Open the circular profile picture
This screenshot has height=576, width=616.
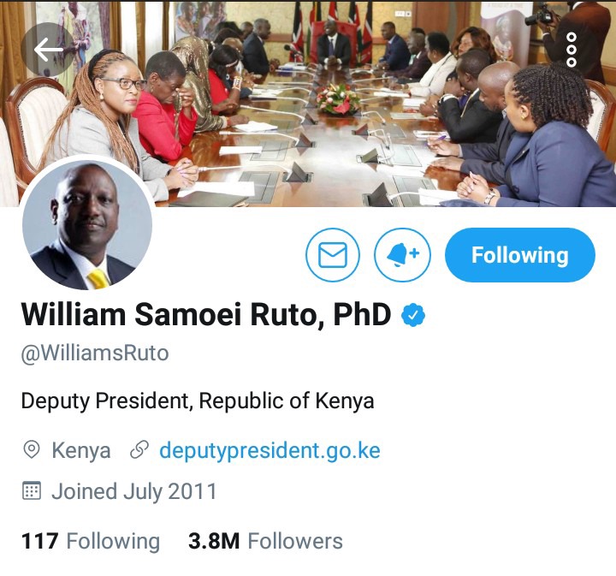click(x=86, y=224)
